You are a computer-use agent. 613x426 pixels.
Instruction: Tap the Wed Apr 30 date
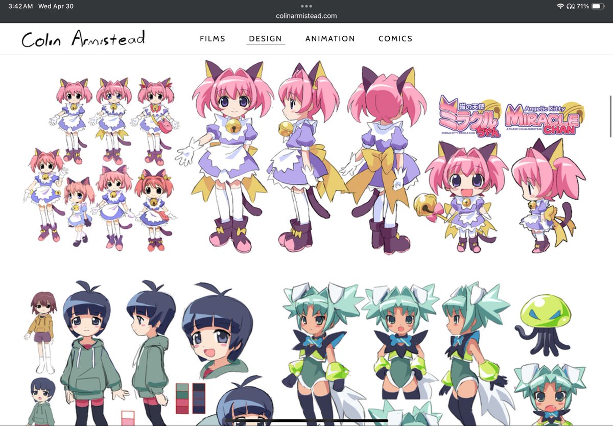pyautogui.click(x=56, y=6)
